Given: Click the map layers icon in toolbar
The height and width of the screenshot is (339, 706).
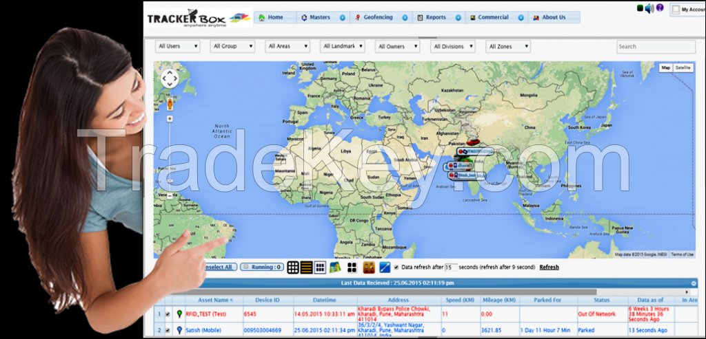Looking at the screenshot, I should tap(335, 267).
